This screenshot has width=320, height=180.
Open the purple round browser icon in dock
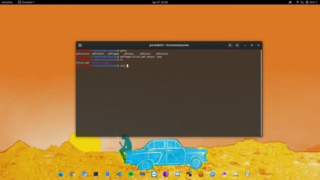point(165,174)
